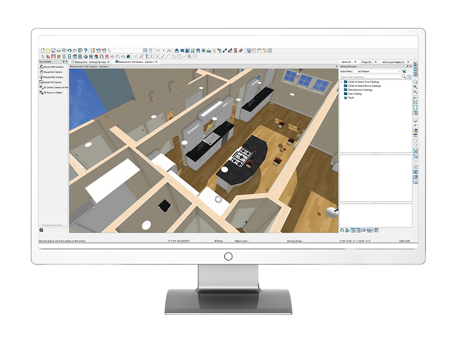This screenshot has width=466, height=341.
Task: Open the Active Filter dropdown
Action: pyautogui.click(x=377, y=72)
